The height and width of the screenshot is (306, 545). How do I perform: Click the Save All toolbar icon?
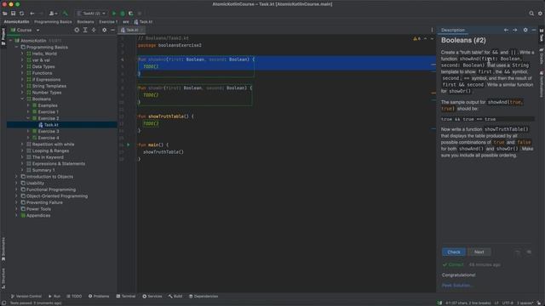coord(14,14)
